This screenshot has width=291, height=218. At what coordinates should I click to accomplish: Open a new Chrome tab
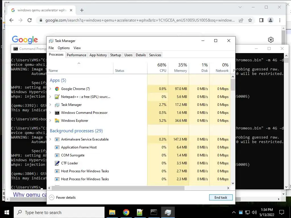(82, 10)
